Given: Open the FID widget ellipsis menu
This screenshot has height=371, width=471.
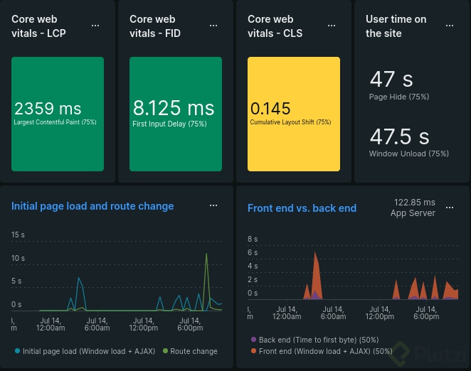Looking at the screenshot, I should [214, 26].
